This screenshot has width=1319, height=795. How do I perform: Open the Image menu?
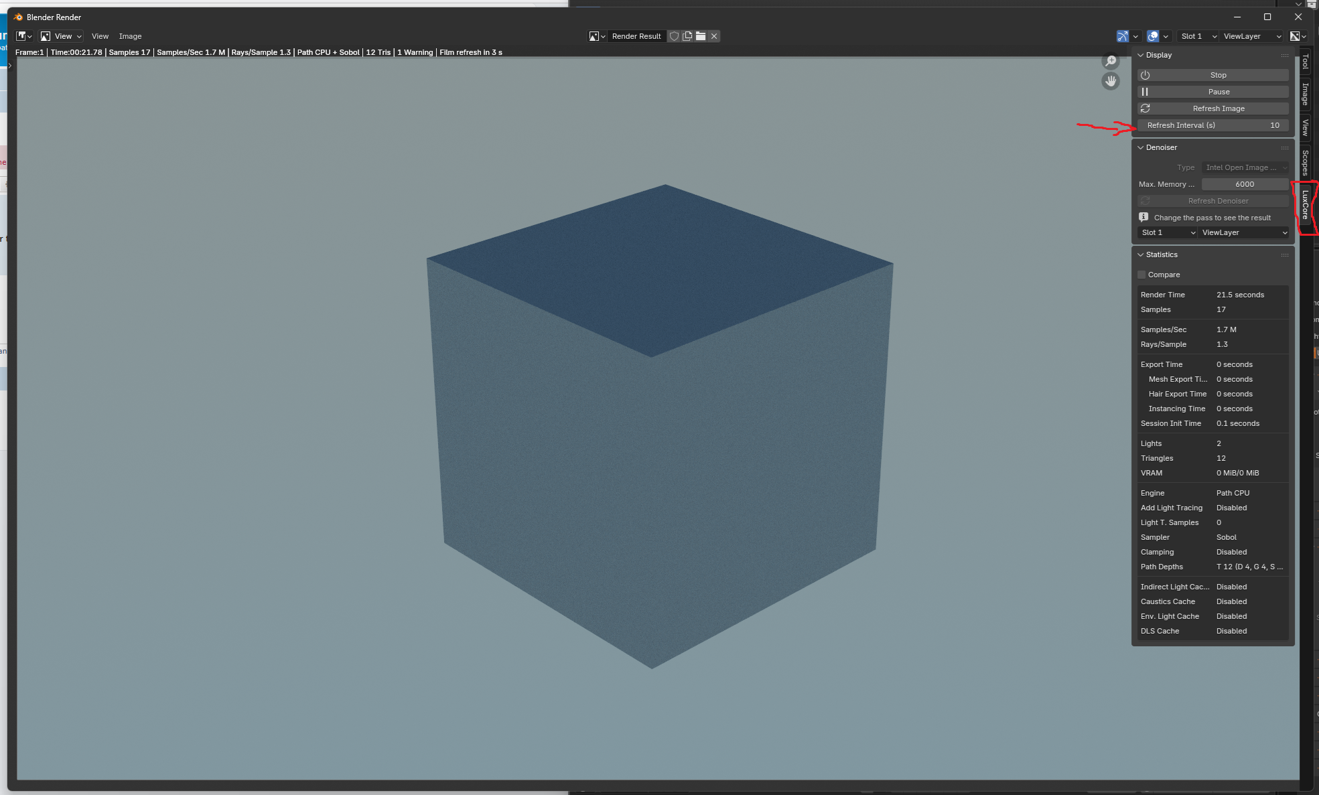point(130,36)
